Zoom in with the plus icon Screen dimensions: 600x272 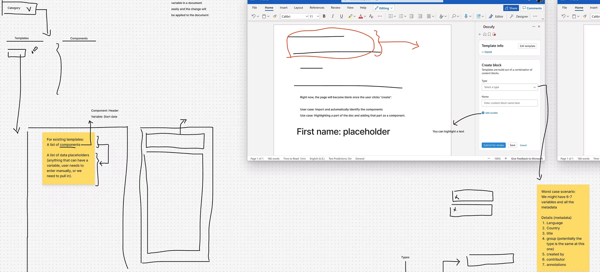(505, 158)
